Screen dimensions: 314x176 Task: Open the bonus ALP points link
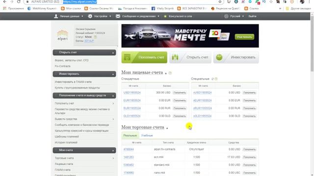click(89, 41)
